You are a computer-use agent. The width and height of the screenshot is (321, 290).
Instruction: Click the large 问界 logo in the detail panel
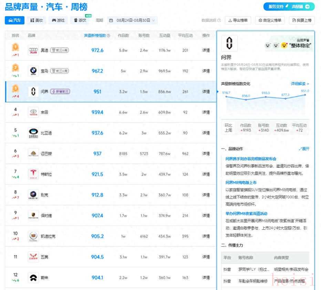click(229, 43)
